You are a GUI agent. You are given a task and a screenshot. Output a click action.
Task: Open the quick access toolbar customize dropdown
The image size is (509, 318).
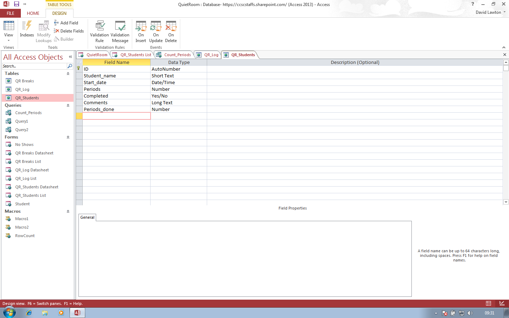tap(25, 4)
